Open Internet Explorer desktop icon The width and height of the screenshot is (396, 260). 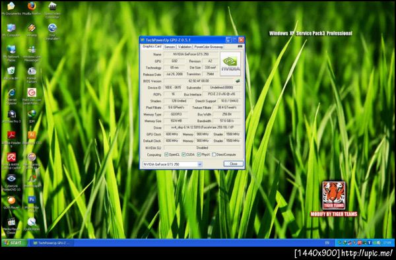point(11,97)
